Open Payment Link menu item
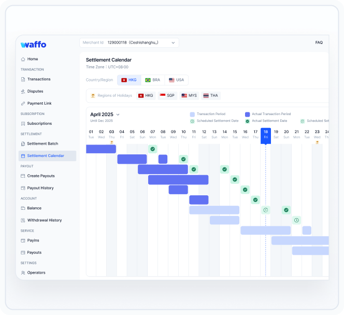 click(39, 103)
